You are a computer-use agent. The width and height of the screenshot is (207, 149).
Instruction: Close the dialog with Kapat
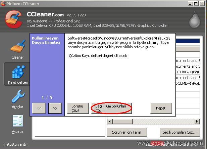161,108
